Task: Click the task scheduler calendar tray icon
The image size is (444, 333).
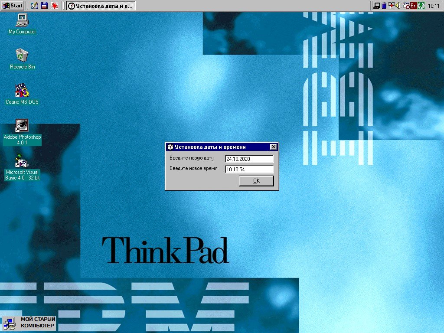Action: pyautogui.click(x=406, y=6)
